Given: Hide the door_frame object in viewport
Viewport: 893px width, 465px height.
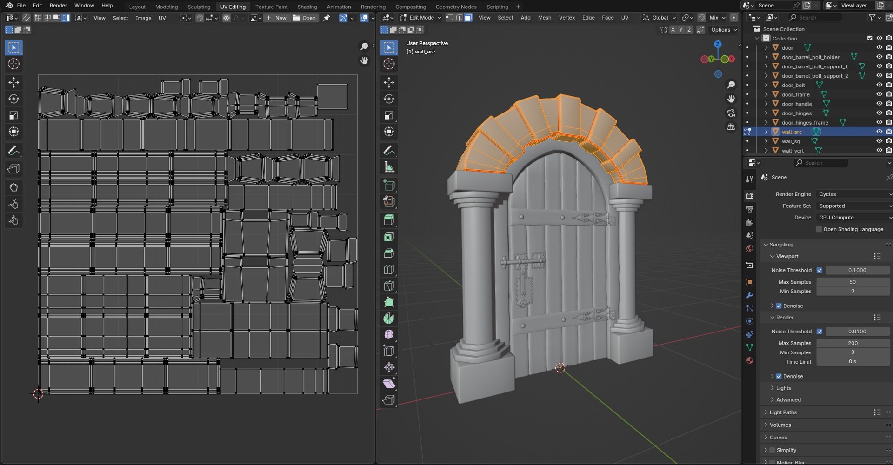Looking at the screenshot, I should 879,94.
